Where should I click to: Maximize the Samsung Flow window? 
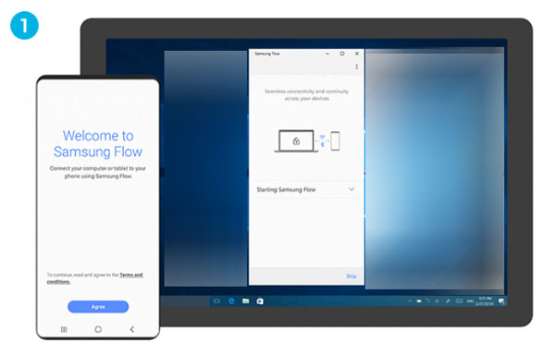[342, 54]
